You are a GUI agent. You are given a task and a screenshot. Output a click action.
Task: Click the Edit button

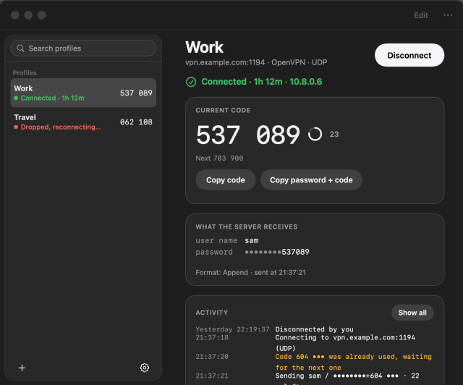point(421,15)
